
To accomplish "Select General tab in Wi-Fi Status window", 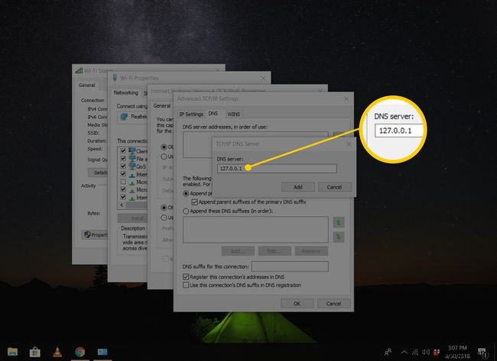I will coord(87,85).
